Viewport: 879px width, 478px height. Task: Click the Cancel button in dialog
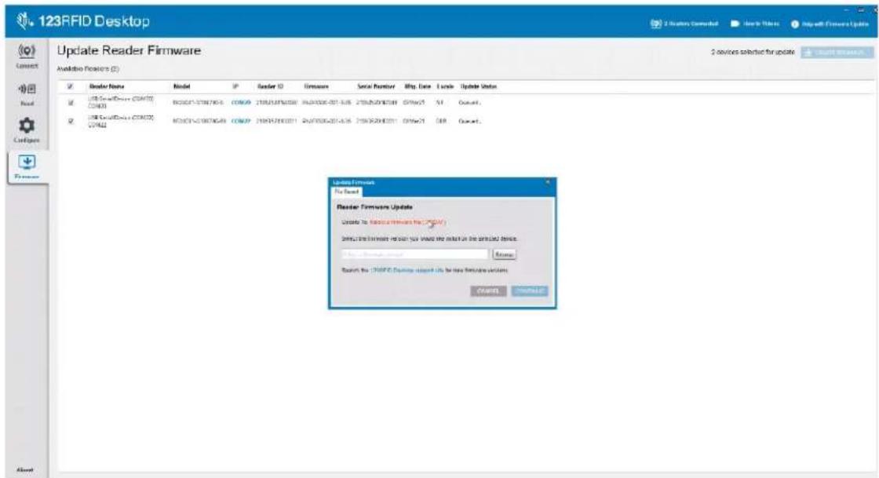point(488,291)
